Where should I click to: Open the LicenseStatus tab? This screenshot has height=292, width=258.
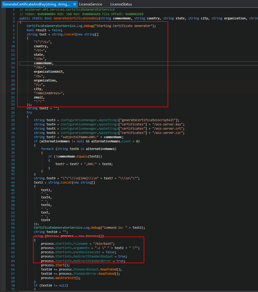pos(121,4)
